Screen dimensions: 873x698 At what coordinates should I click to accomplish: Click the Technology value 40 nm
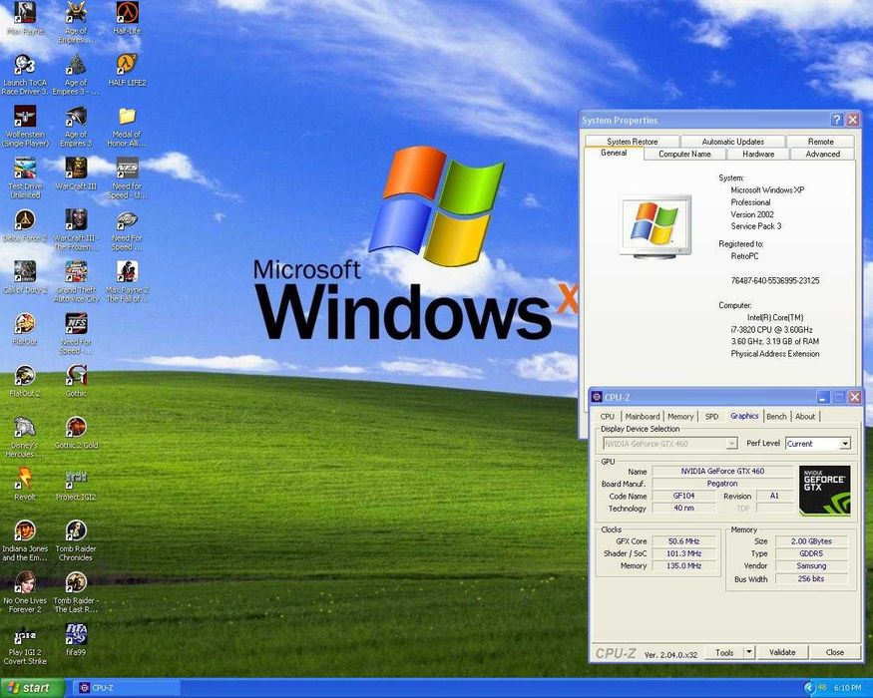point(683,509)
